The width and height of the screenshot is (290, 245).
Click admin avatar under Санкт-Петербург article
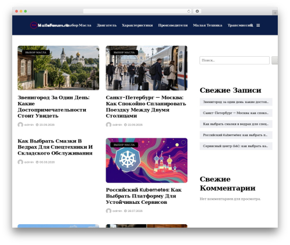[x=108, y=125]
